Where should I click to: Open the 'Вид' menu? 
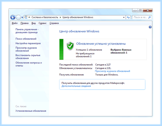[33, 23]
